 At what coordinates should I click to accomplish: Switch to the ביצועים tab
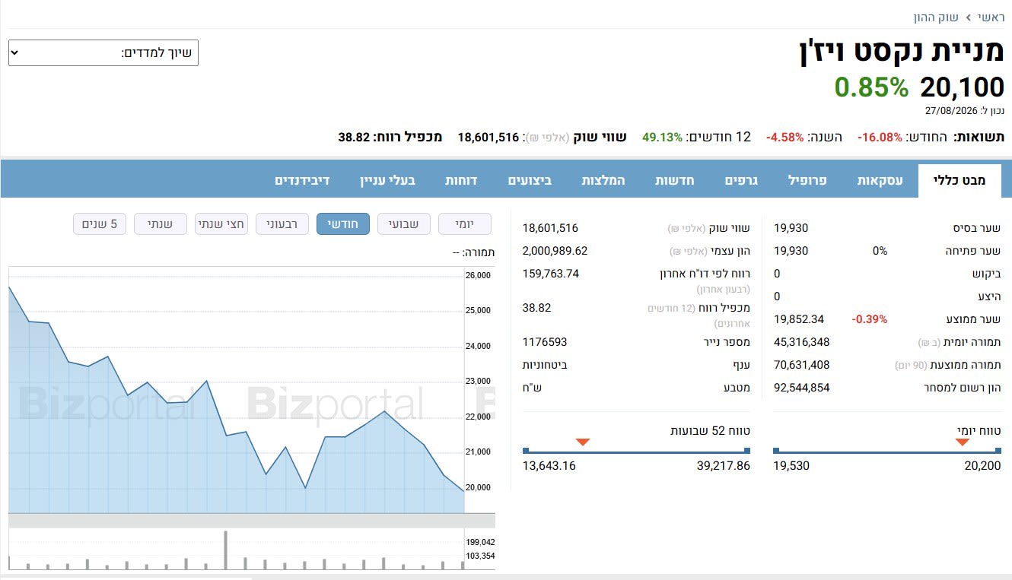click(530, 180)
